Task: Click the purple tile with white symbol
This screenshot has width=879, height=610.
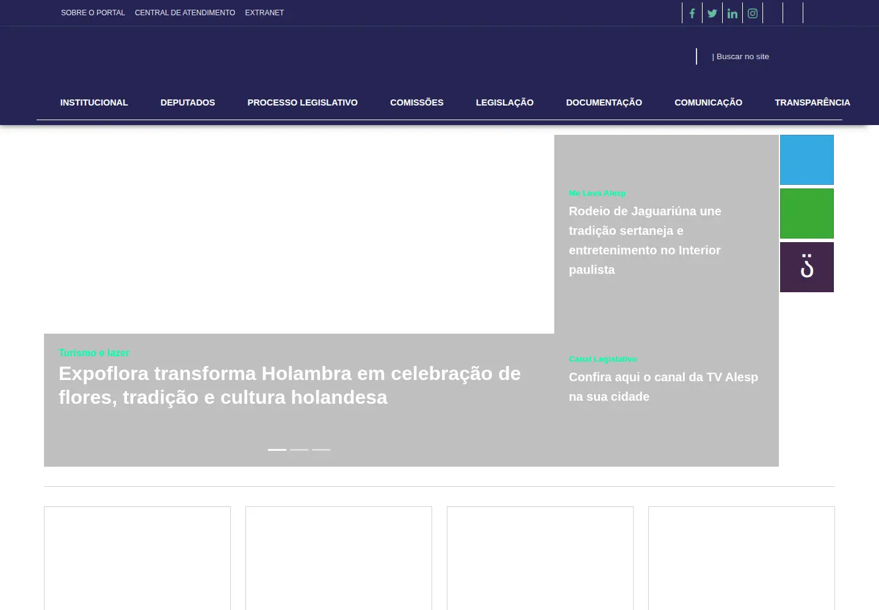Action: click(807, 267)
